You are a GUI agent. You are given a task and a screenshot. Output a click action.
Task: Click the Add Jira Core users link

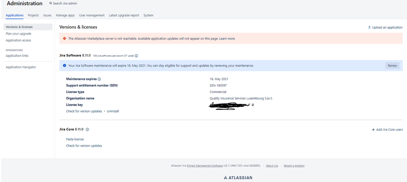click(389, 130)
